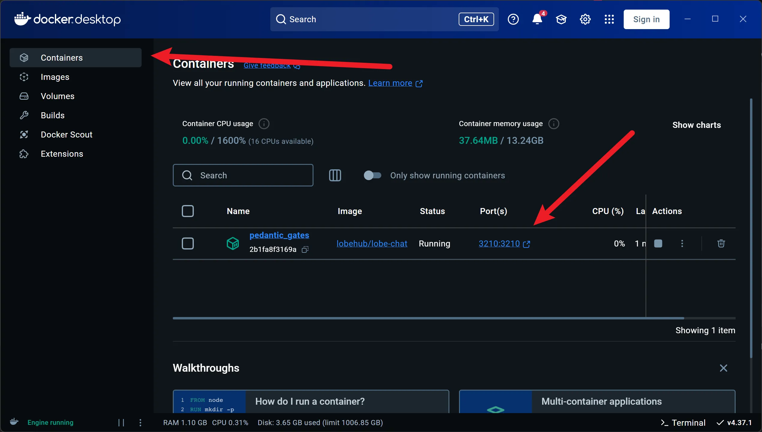Sort by Port(s) column header
762x432 pixels.
pyautogui.click(x=493, y=211)
